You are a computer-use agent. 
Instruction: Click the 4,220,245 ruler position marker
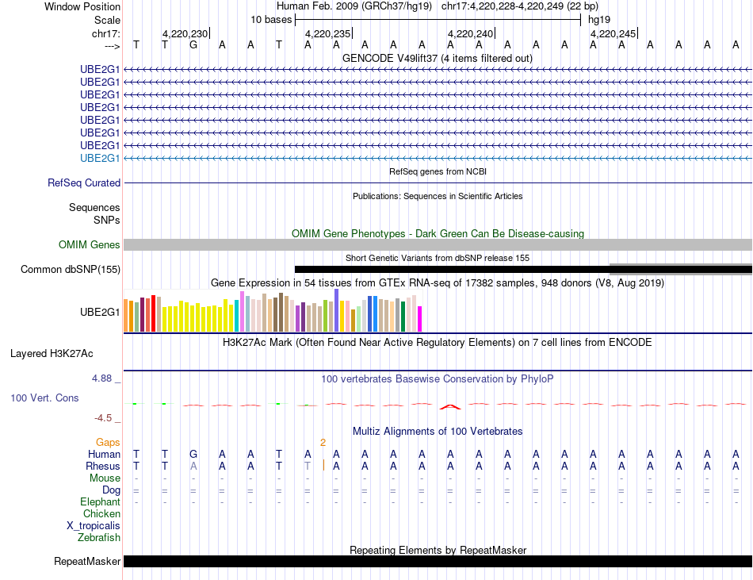[x=613, y=33]
